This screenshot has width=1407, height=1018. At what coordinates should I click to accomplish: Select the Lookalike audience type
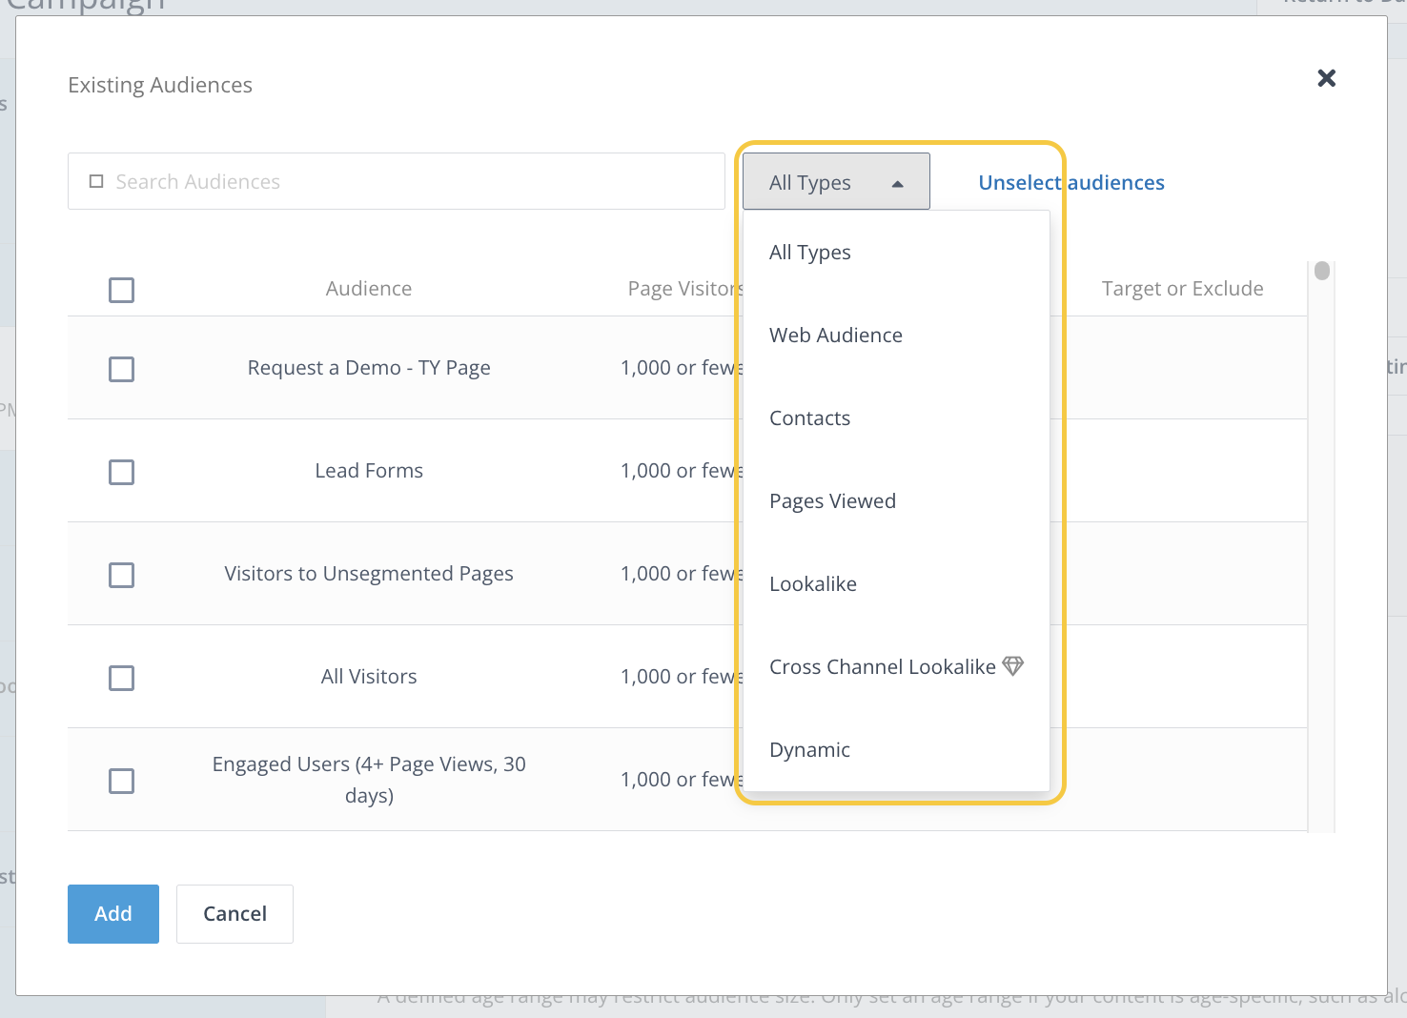pos(813,584)
